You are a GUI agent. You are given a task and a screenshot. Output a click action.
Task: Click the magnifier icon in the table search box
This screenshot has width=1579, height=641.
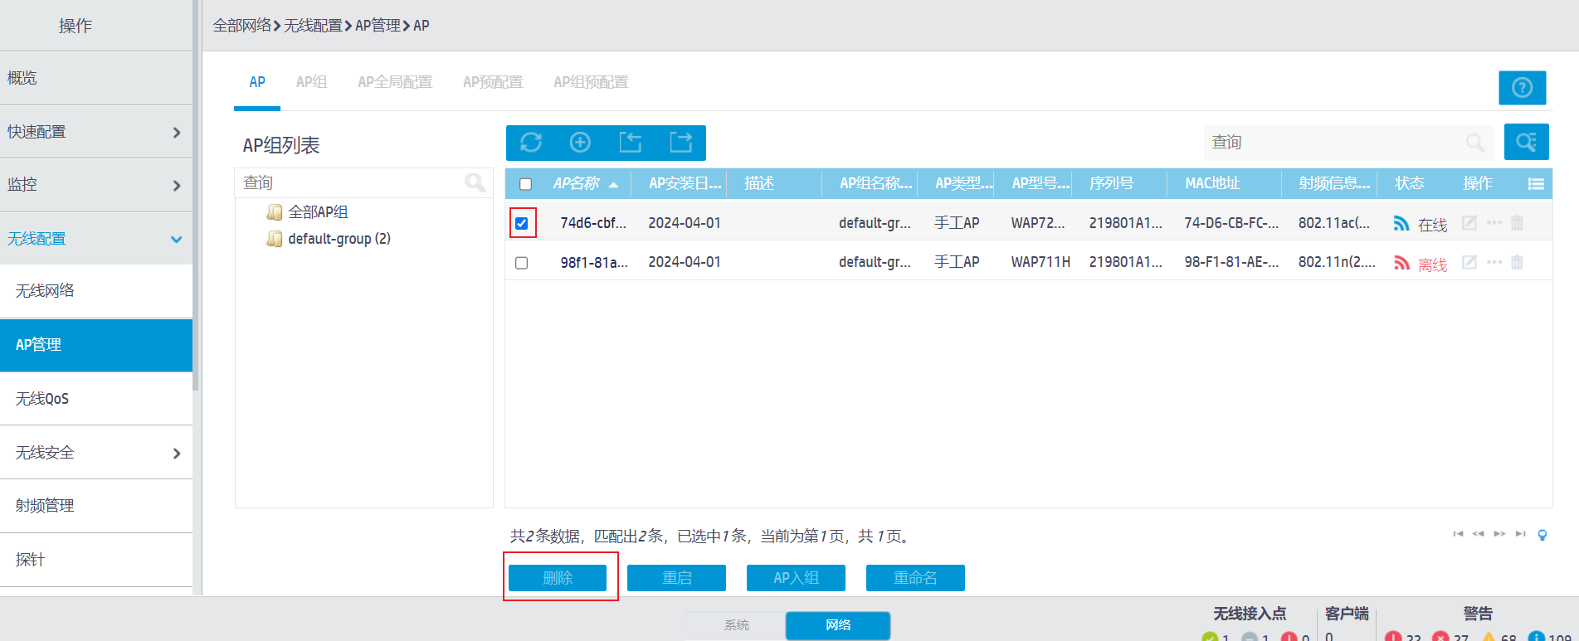(1475, 143)
